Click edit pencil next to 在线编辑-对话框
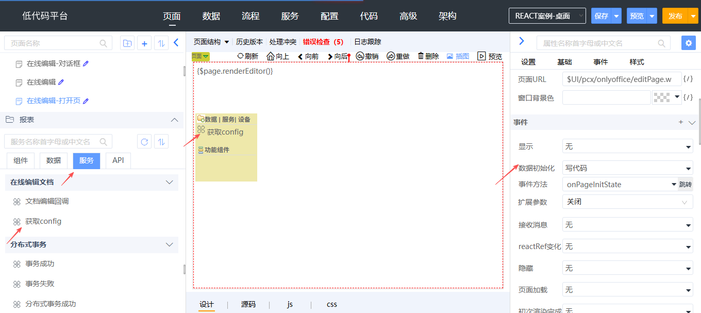The width and height of the screenshot is (701, 313). [86, 63]
